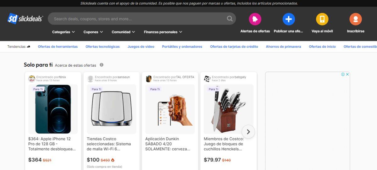Click the Inscribirse label
This screenshot has width=377, height=170.
356,31
